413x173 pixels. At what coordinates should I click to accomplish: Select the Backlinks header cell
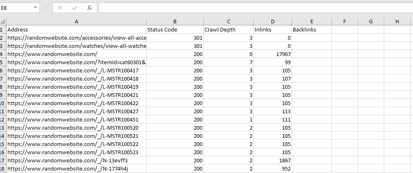coord(312,30)
